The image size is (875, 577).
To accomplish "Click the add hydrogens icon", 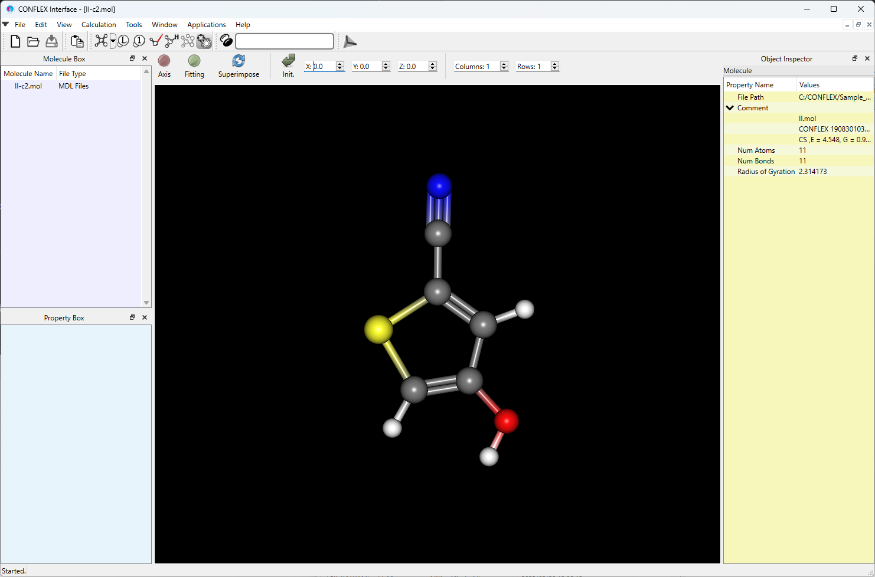I will pos(171,41).
